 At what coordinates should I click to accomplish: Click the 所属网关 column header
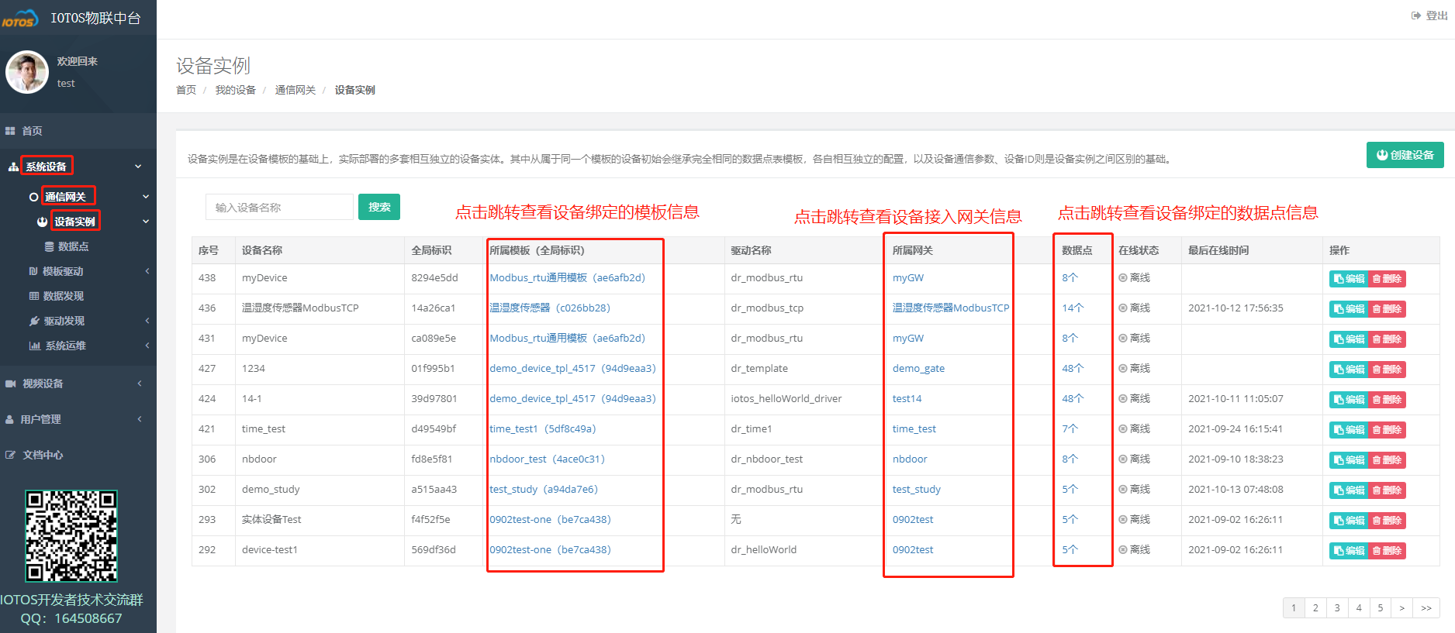click(913, 250)
